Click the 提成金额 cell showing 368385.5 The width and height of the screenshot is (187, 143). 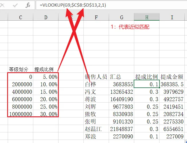coord(172,84)
